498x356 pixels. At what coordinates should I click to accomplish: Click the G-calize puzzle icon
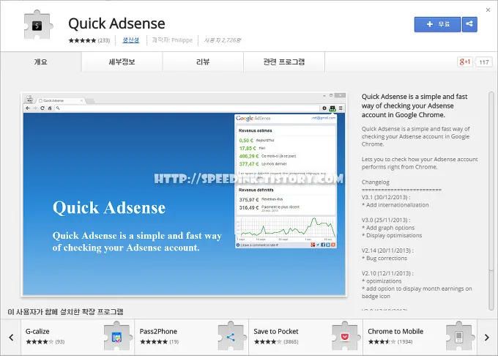[117, 336]
